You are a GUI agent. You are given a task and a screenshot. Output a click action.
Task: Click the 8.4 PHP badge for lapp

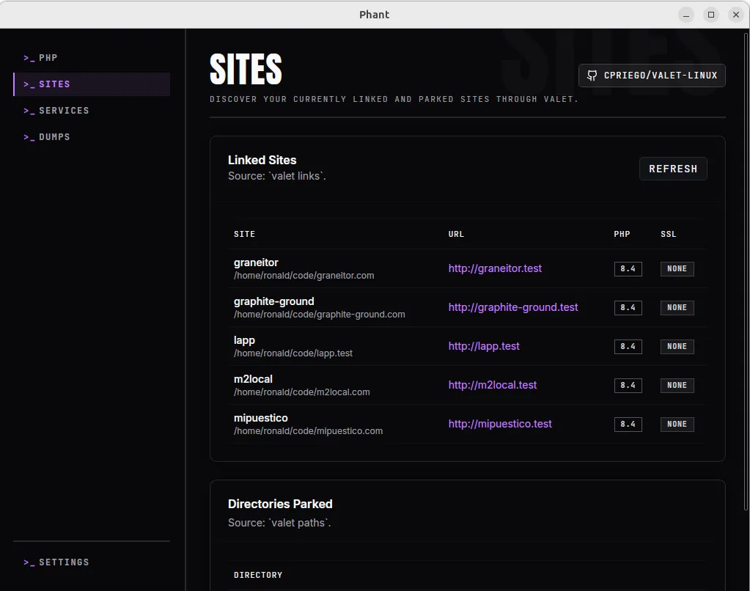628,347
